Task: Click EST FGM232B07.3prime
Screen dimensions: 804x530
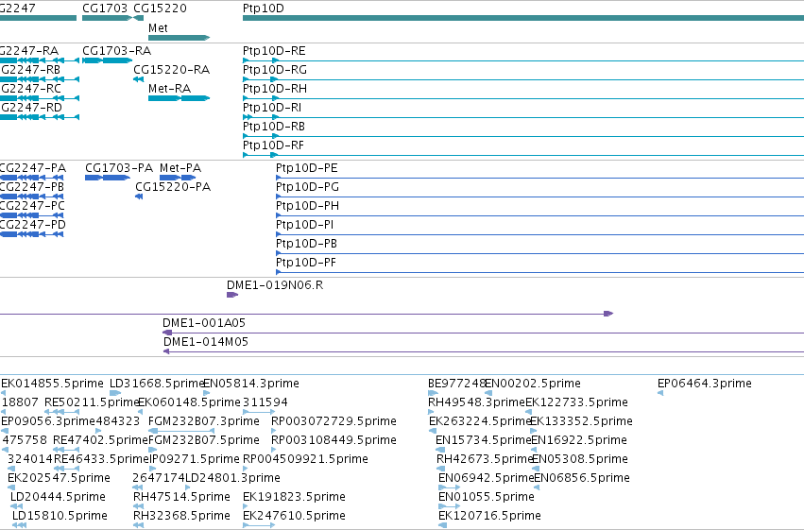Action: (204, 421)
